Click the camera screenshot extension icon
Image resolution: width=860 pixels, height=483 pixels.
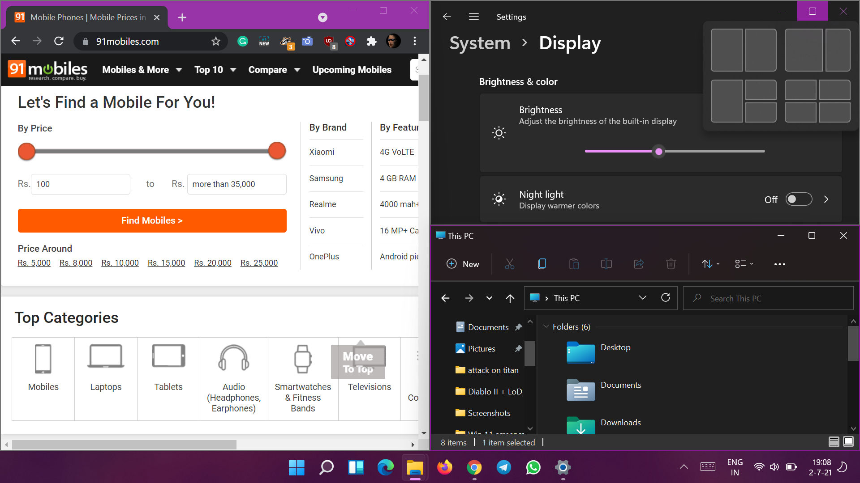[x=307, y=42]
